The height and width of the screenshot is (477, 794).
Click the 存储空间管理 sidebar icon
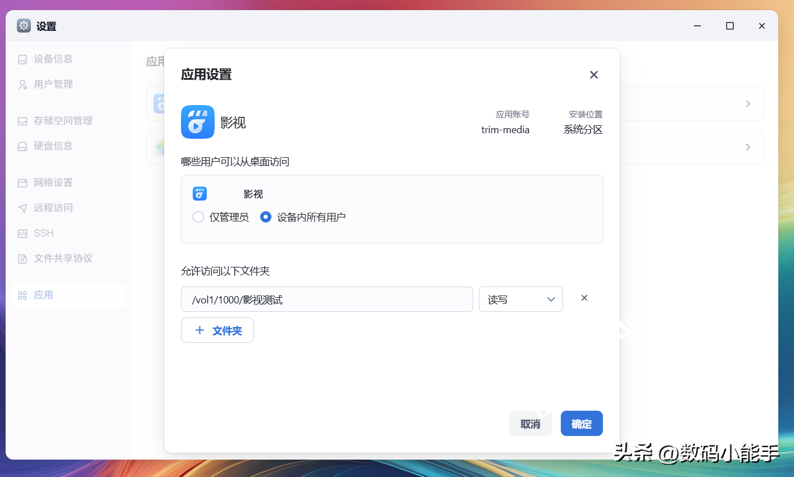22,121
